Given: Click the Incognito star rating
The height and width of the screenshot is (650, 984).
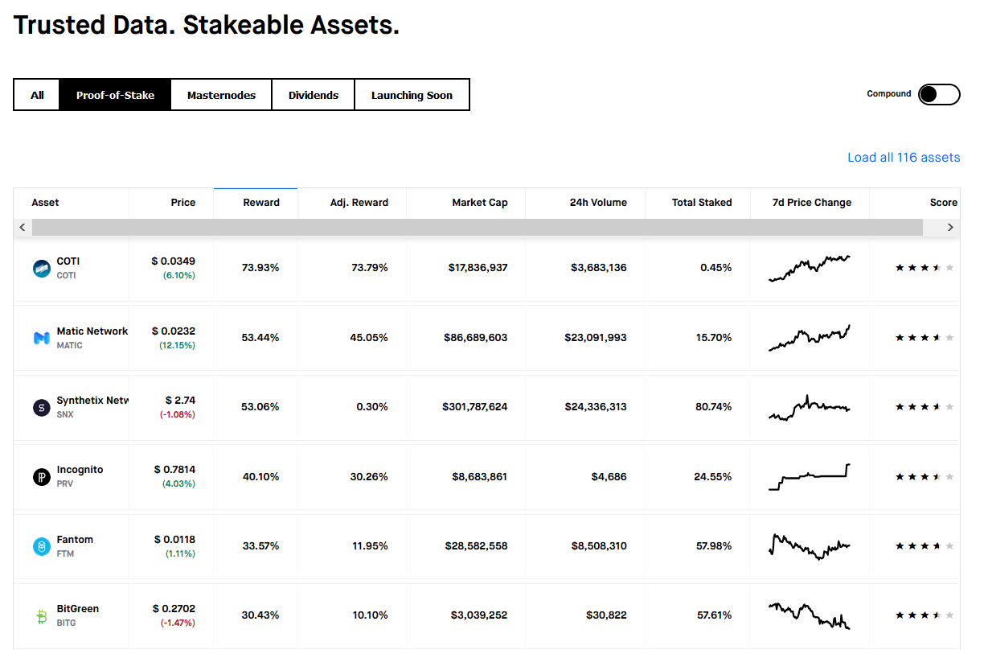Looking at the screenshot, I should click(925, 476).
